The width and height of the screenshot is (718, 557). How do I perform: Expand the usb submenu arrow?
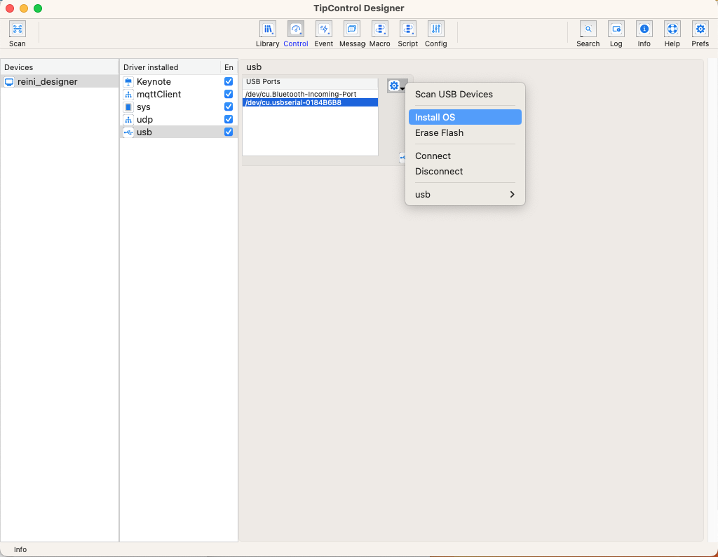[x=512, y=195]
